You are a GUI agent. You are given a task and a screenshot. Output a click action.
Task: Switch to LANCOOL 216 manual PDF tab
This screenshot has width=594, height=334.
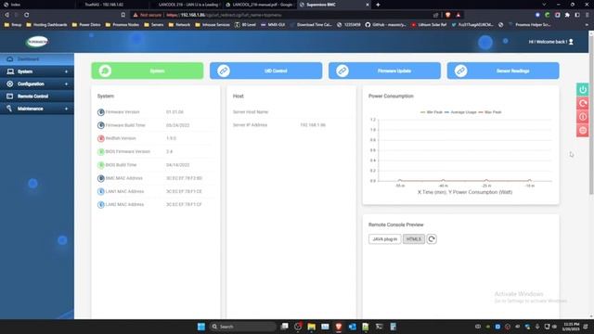(x=260, y=5)
